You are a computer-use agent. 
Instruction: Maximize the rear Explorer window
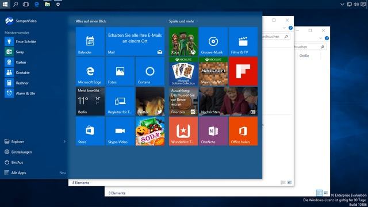point(310,30)
